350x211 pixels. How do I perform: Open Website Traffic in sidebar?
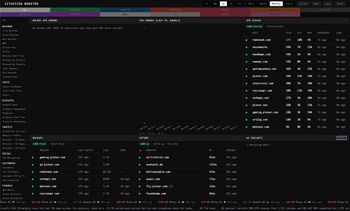[x=12, y=135]
